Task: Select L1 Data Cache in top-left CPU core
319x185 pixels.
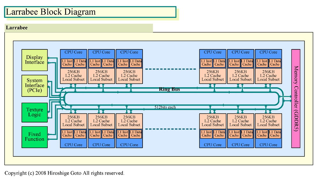Action: click(x=80, y=63)
